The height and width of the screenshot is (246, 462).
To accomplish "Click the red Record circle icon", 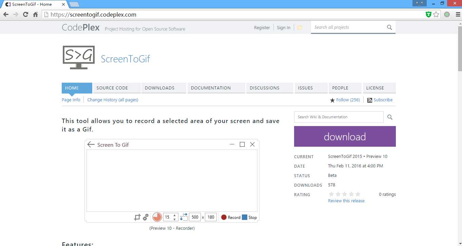I will (x=224, y=217).
